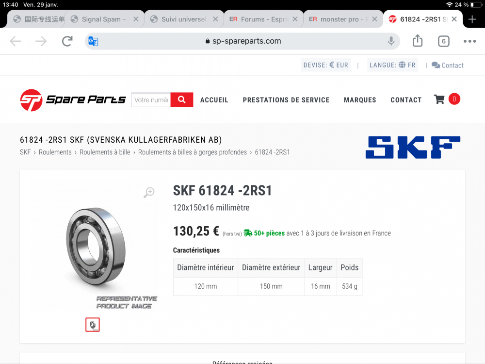Click the Diamètre intérieur column header

coord(205,267)
